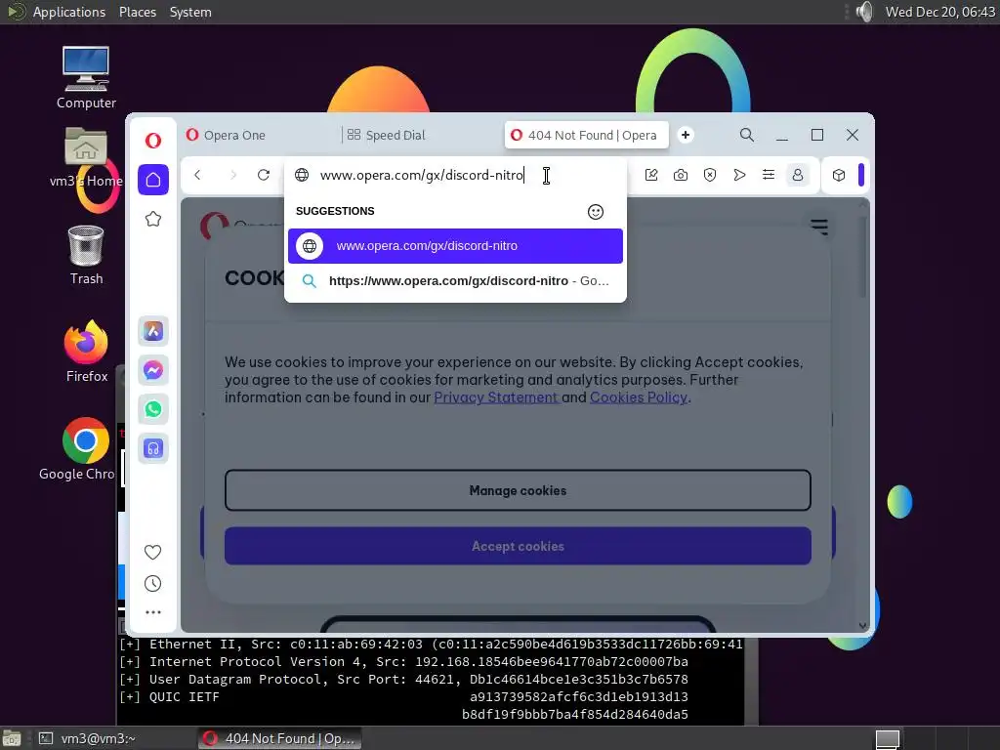Select the 404 Not Found tab
Screen dimensions: 1000x750
pos(587,135)
